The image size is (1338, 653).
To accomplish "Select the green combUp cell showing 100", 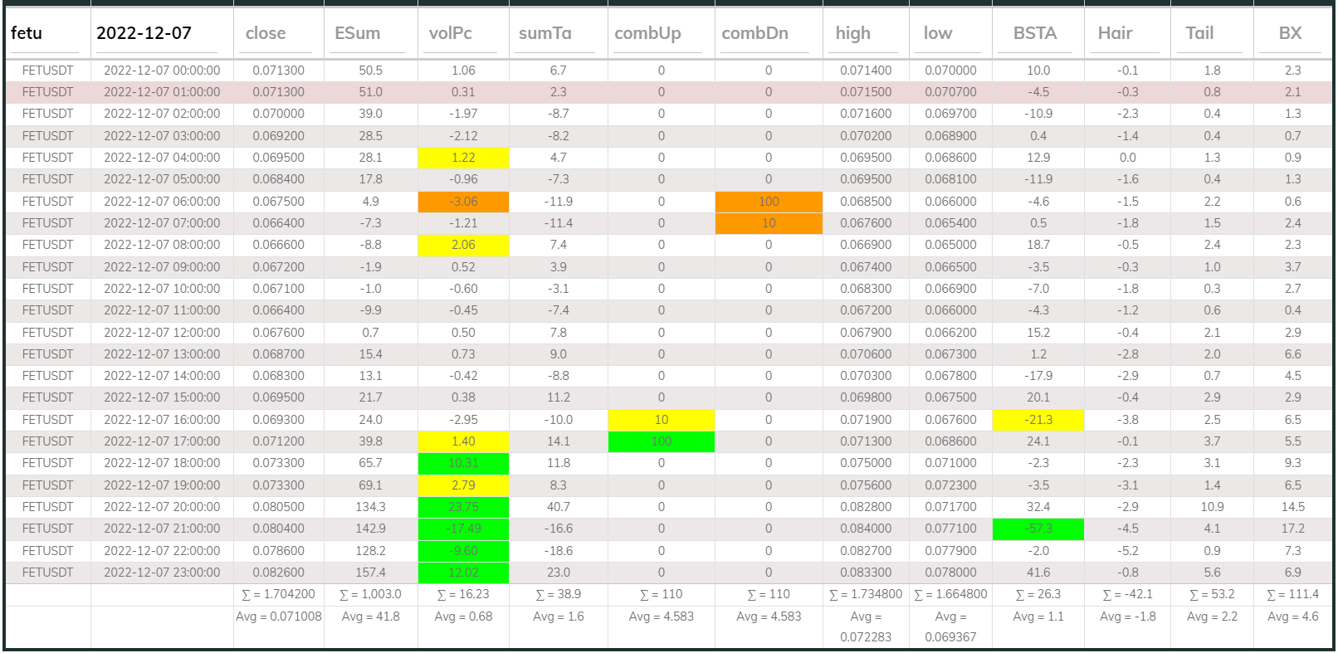I will 662,441.
